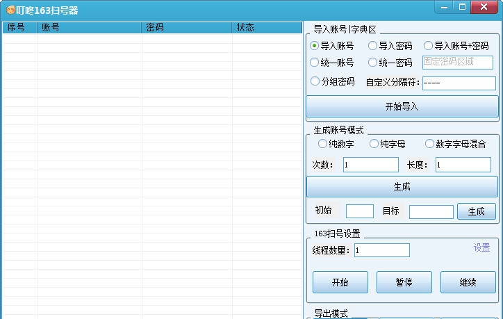Pause scanning with the 暂停 button

[x=404, y=283]
